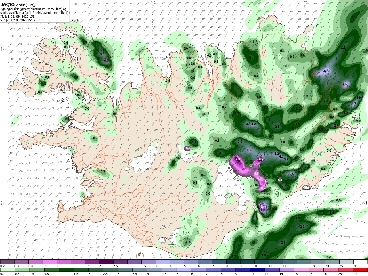Click the 25 mm red-pink rain legend swatch

(346, 270)
